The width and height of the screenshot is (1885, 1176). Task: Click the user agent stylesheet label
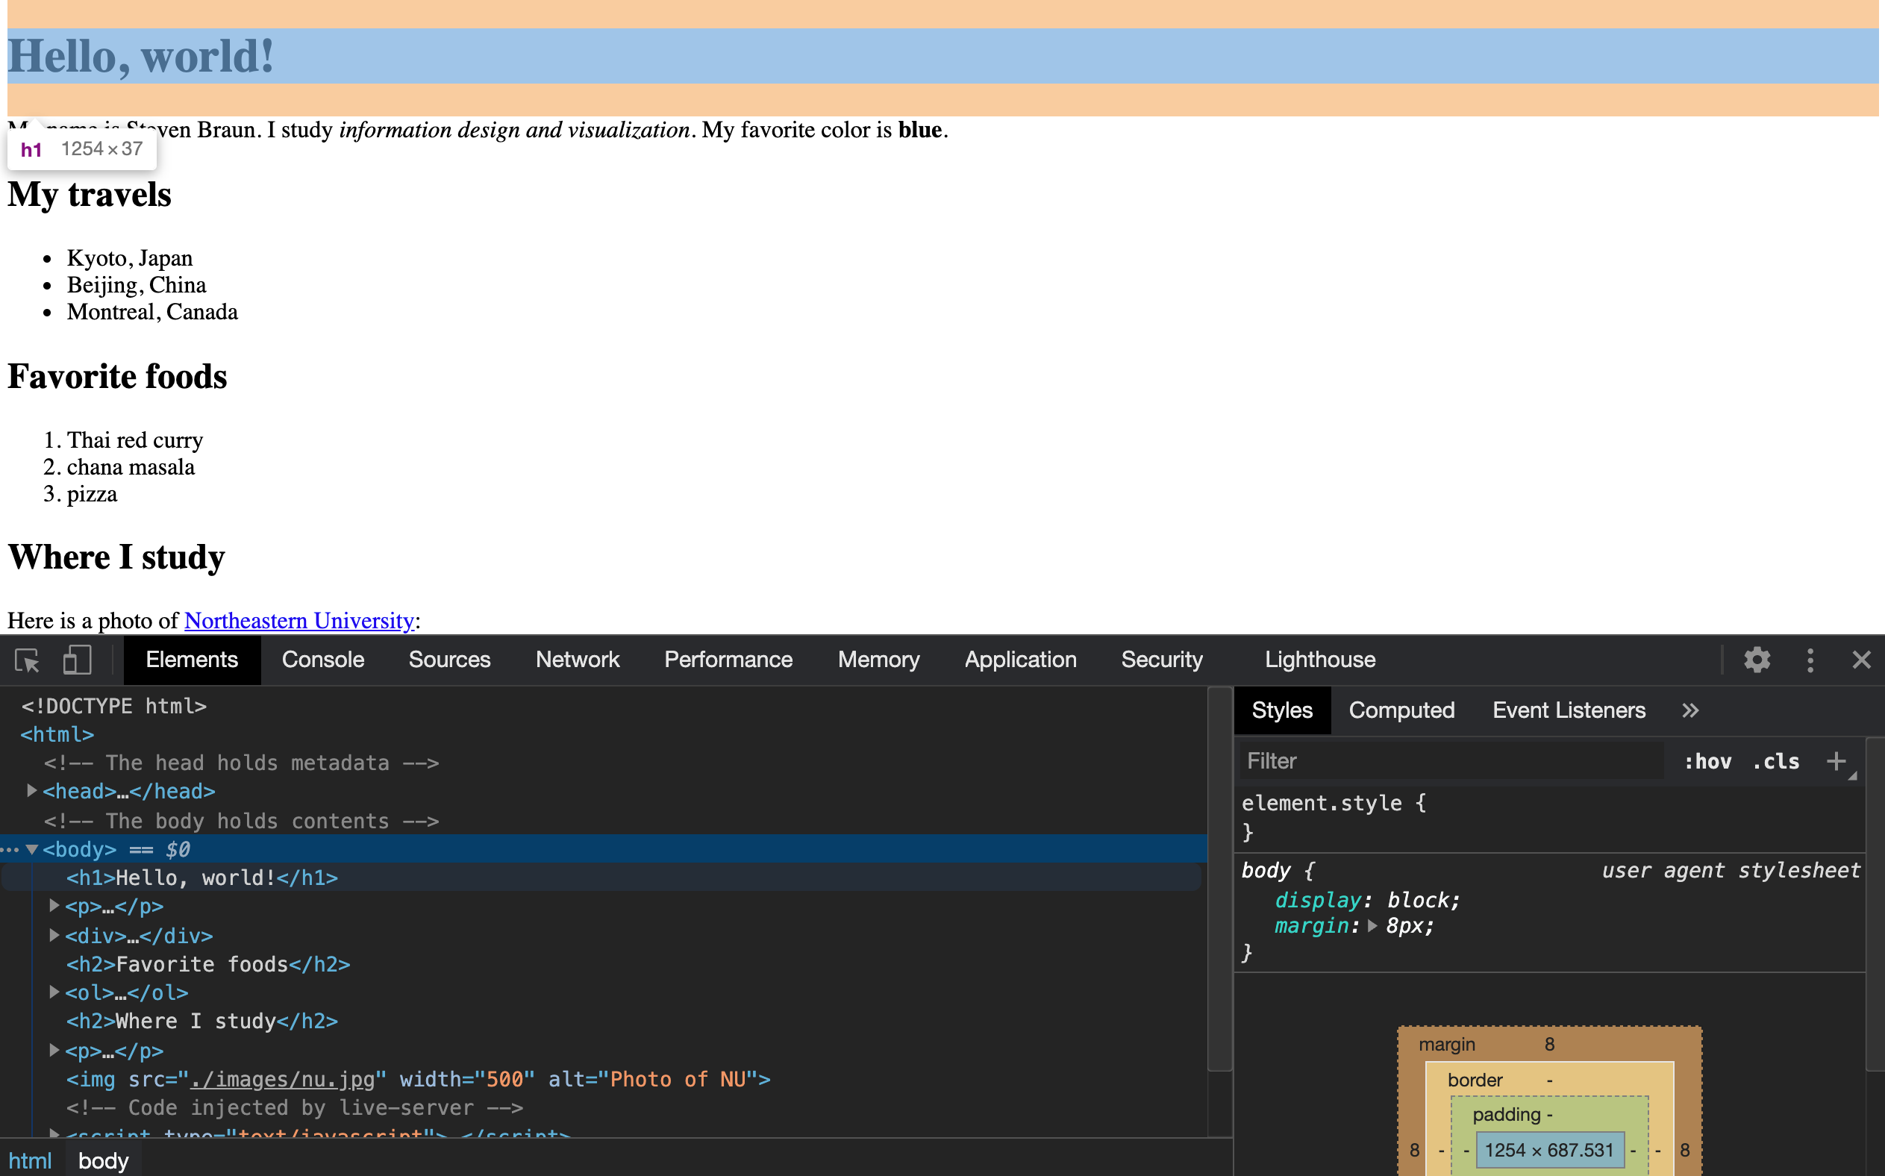(1731, 870)
